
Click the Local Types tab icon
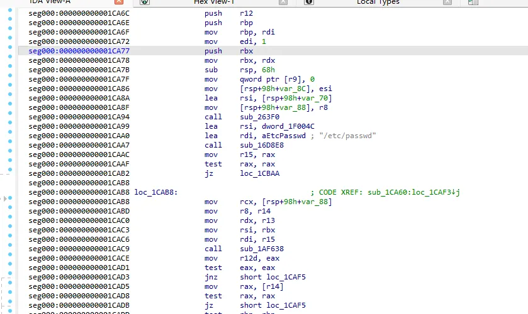click(x=309, y=2)
